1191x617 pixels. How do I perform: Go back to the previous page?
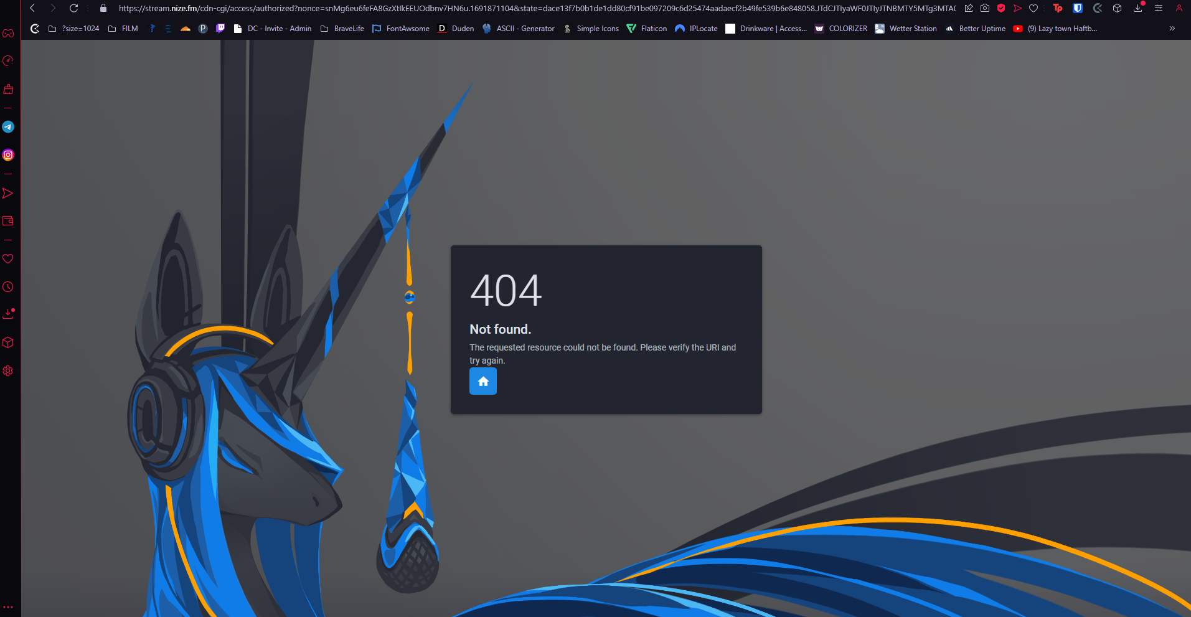(32, 8)
